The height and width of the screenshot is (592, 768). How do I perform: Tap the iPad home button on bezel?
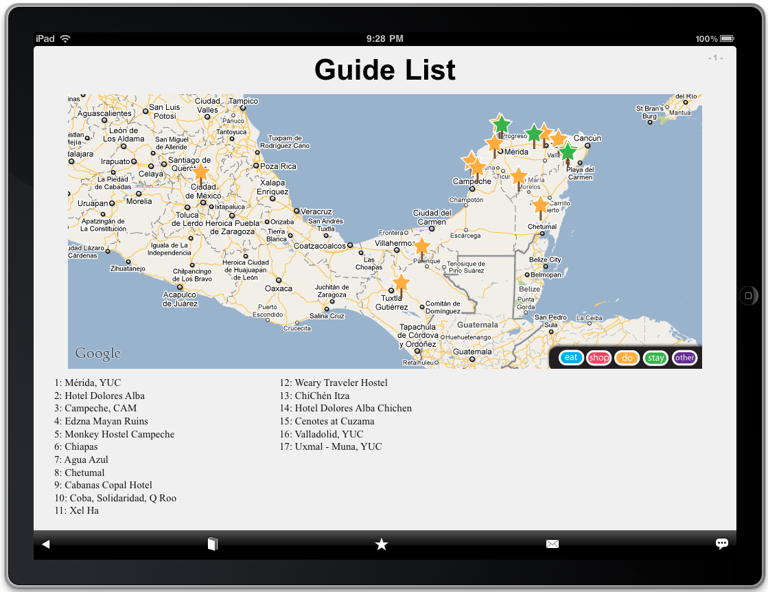(748, 295)
